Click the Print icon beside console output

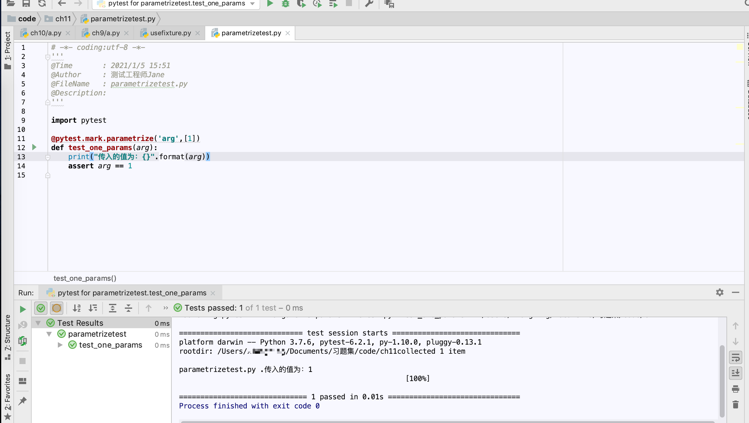pyautogui.click(x=736, y=389)
